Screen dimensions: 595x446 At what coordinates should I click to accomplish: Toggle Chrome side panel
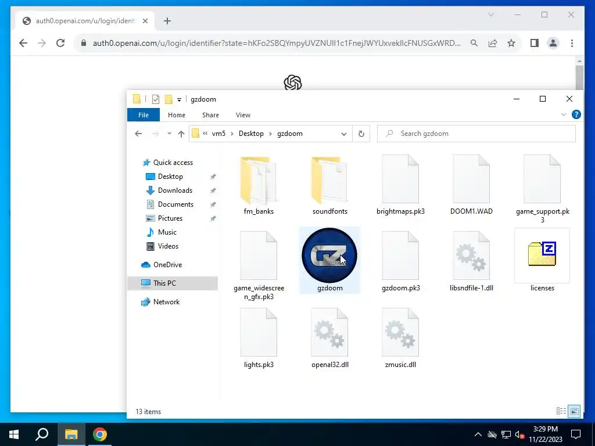[x=535, y=43]
